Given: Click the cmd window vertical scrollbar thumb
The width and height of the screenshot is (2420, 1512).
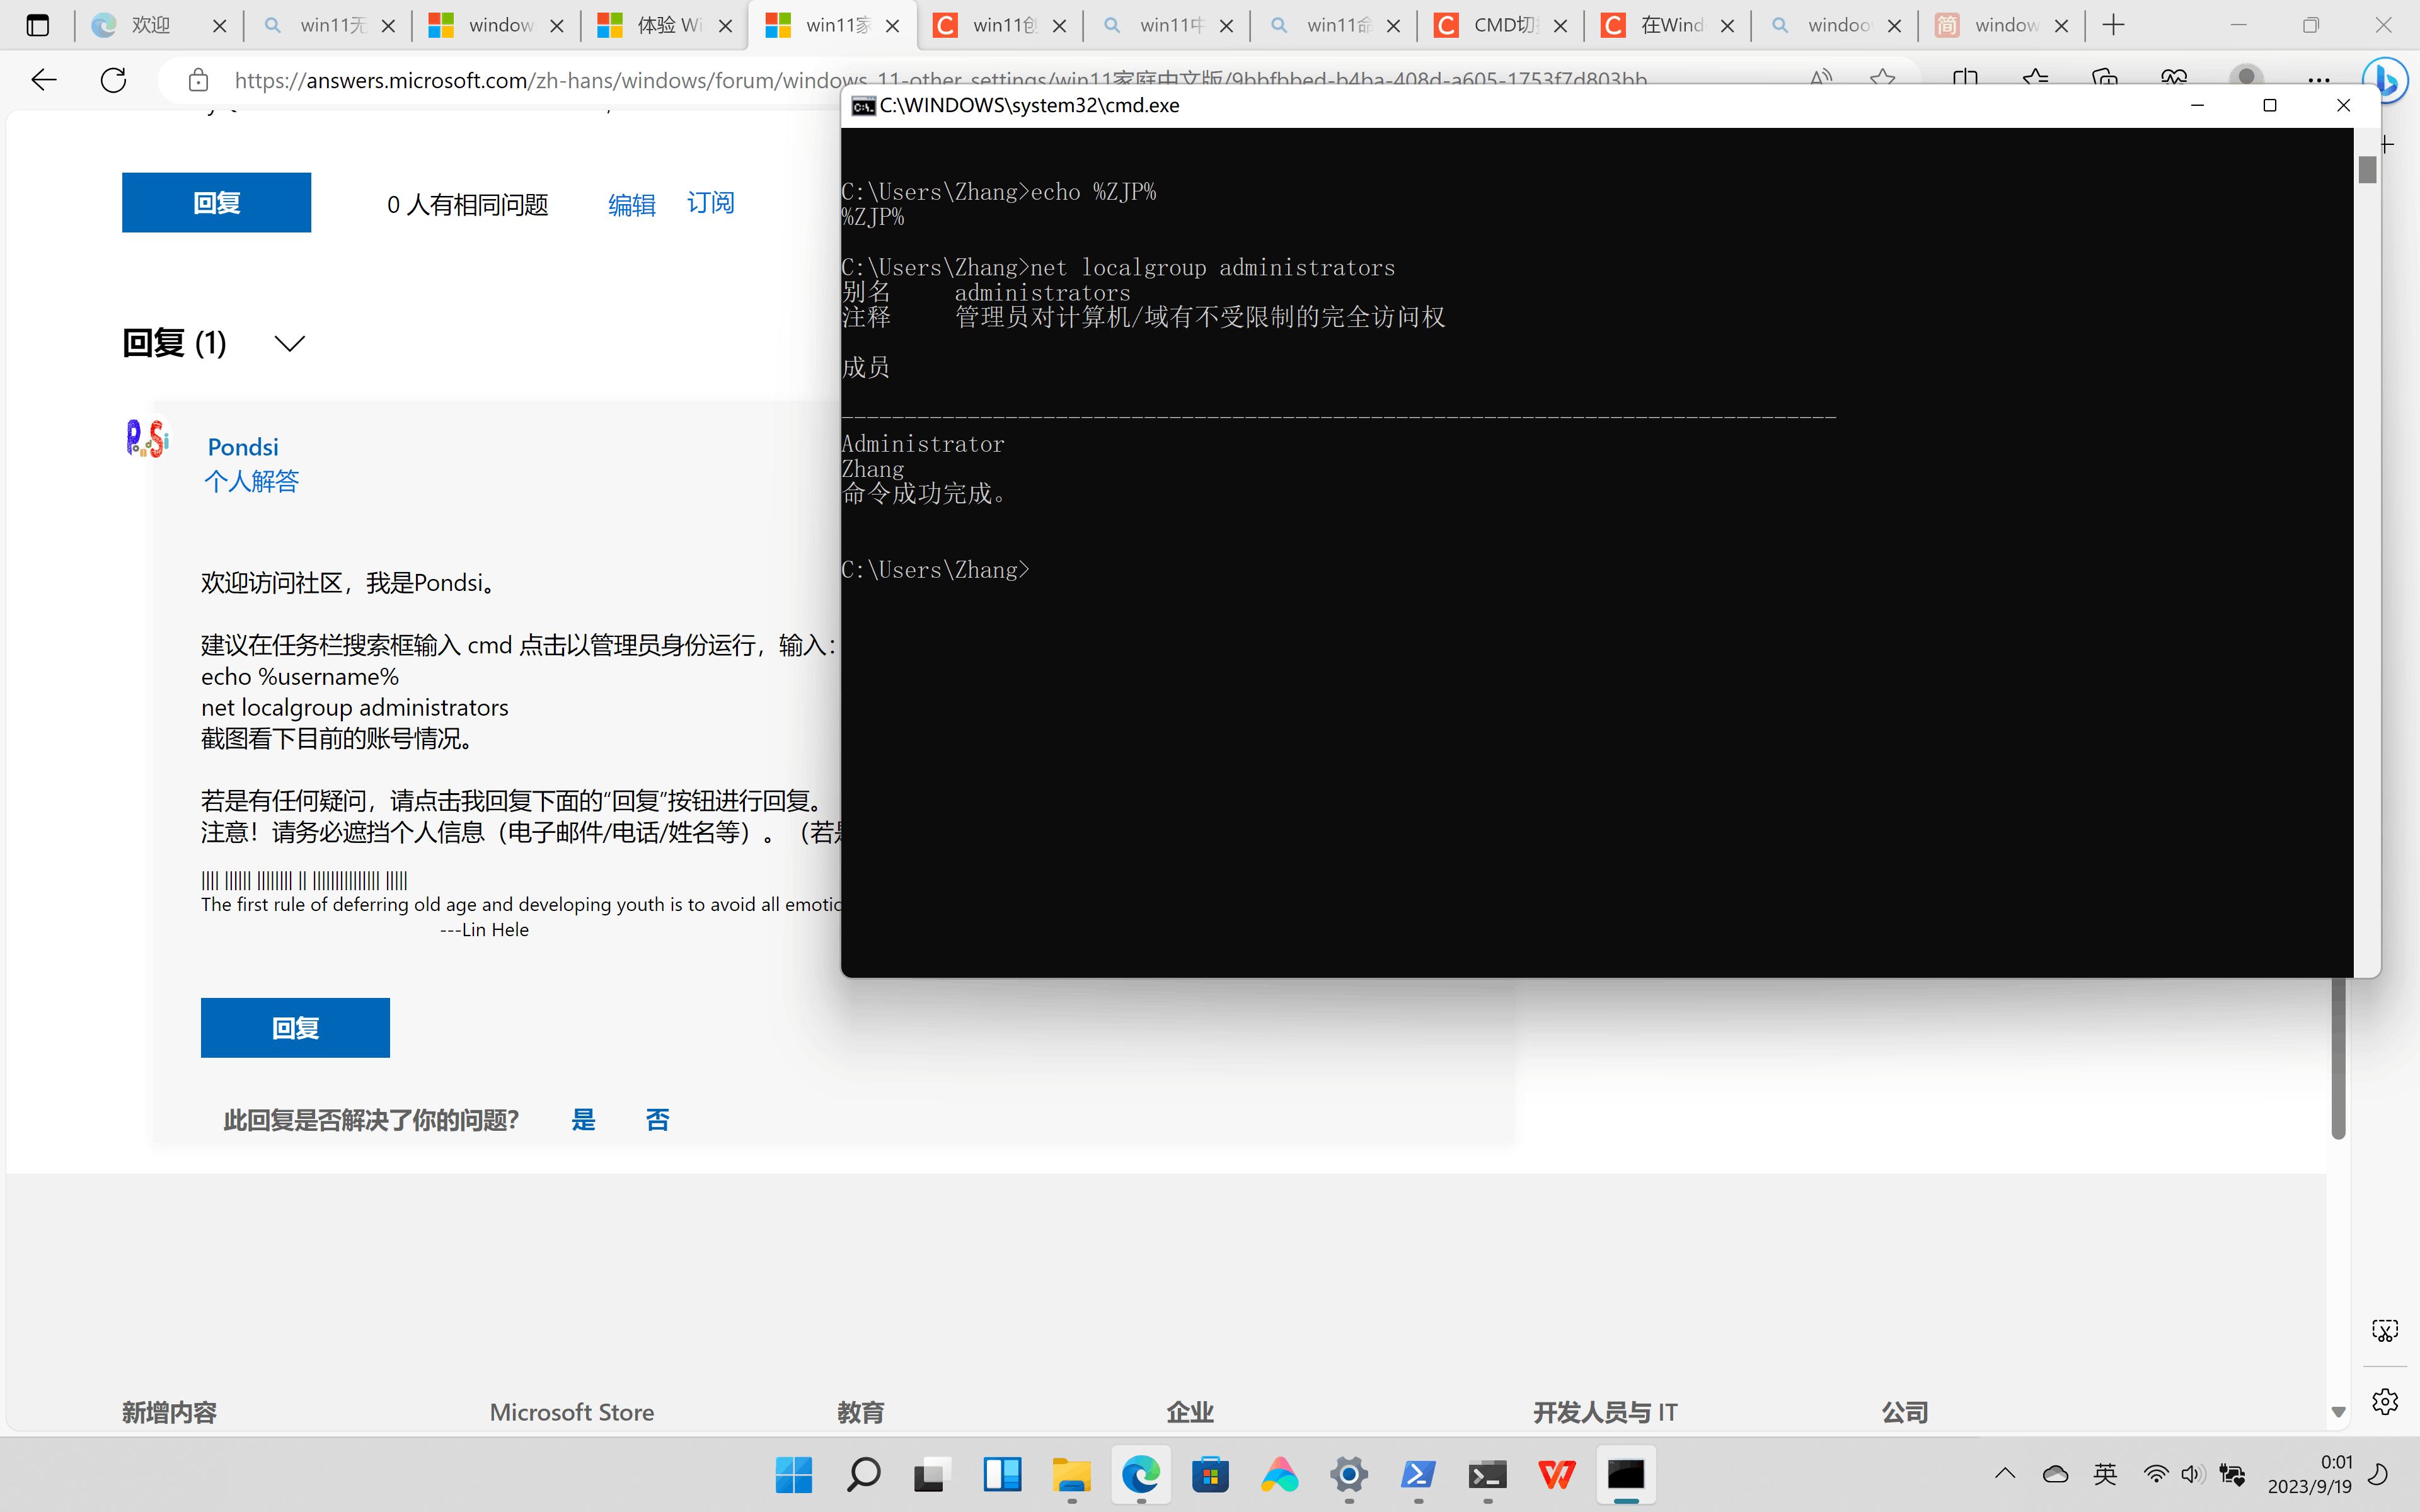Looking at the screenshot, I should [2367, 170].
